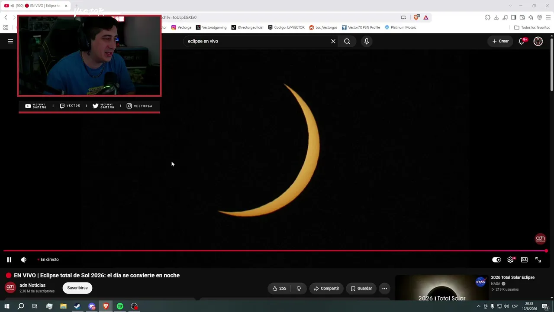The height and width of the screenshot is (312, 554).
Task: Save video with the Guardar button
Action: click(x=361, y=289)
